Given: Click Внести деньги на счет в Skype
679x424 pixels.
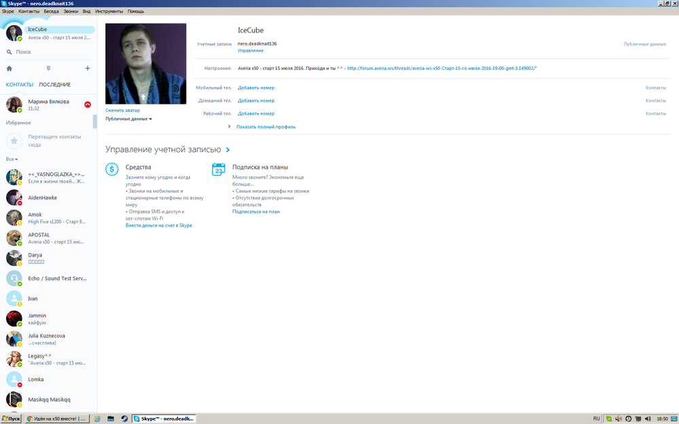Looking at the screenshot, I should click(x=159, y=225).
